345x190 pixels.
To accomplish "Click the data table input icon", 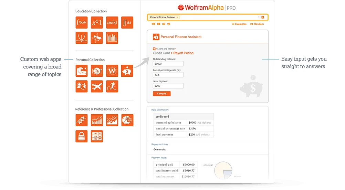I will (x=164, y=24).
